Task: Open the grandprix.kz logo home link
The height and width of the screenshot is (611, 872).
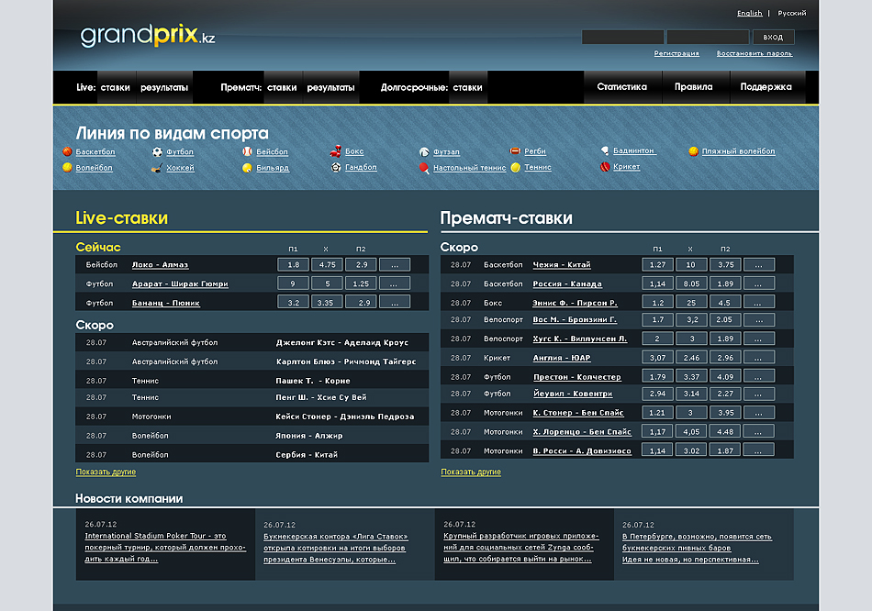Action: (x=148, y=37)
